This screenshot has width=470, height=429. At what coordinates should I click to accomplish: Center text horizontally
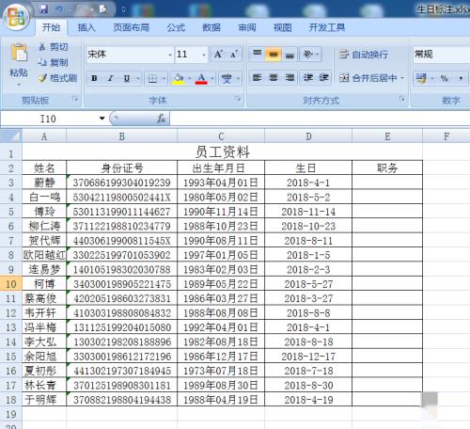tap(274, 77)
